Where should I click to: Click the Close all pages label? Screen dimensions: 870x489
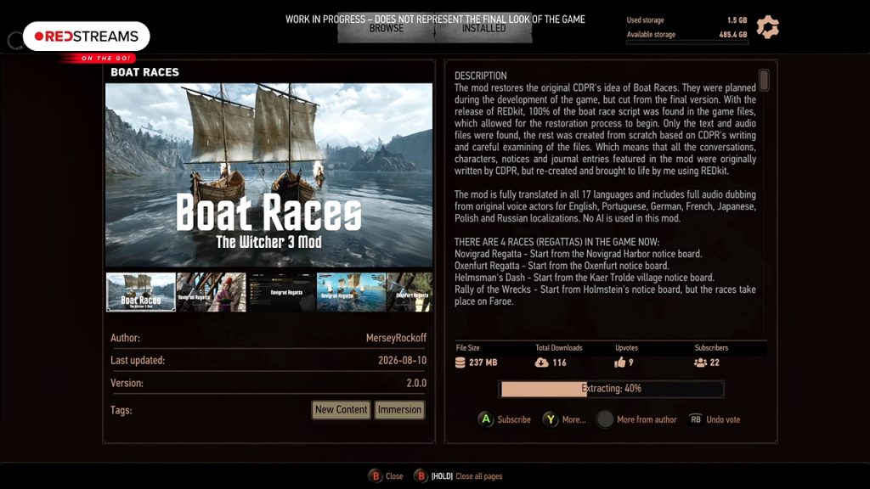pyautogui.click(x=479, y=476)
